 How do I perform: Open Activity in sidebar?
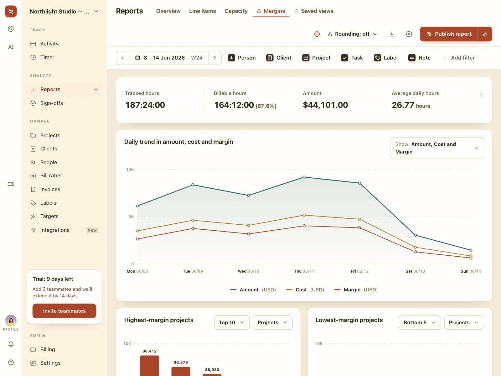click(x=64, y=44)
